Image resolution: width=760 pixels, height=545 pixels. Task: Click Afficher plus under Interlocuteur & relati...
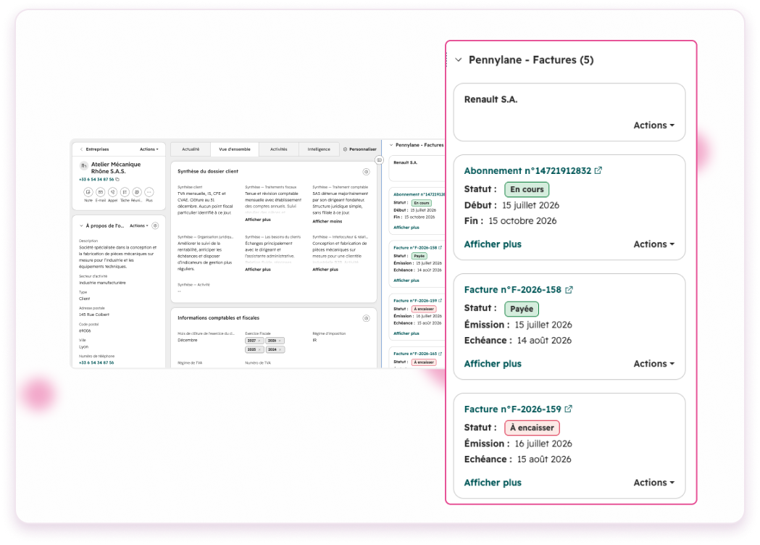(325, 269)
